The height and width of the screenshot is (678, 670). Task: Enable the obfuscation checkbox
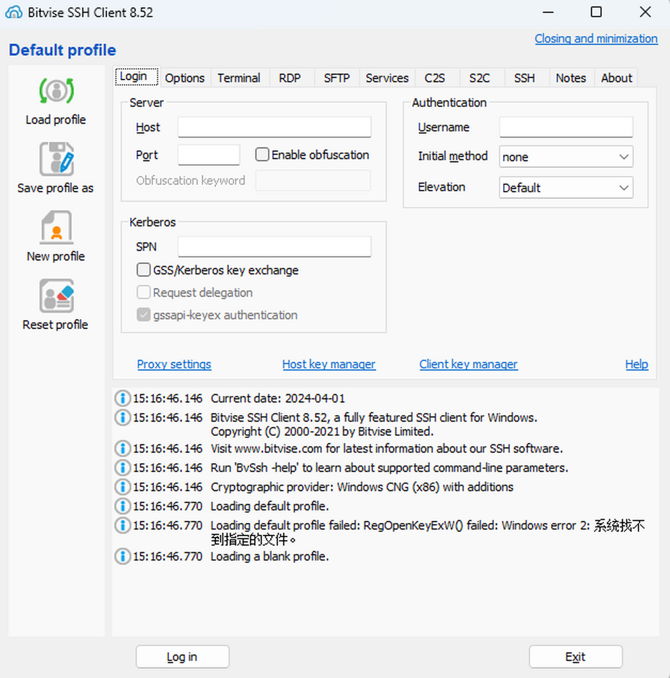click(x=262, y=155)
